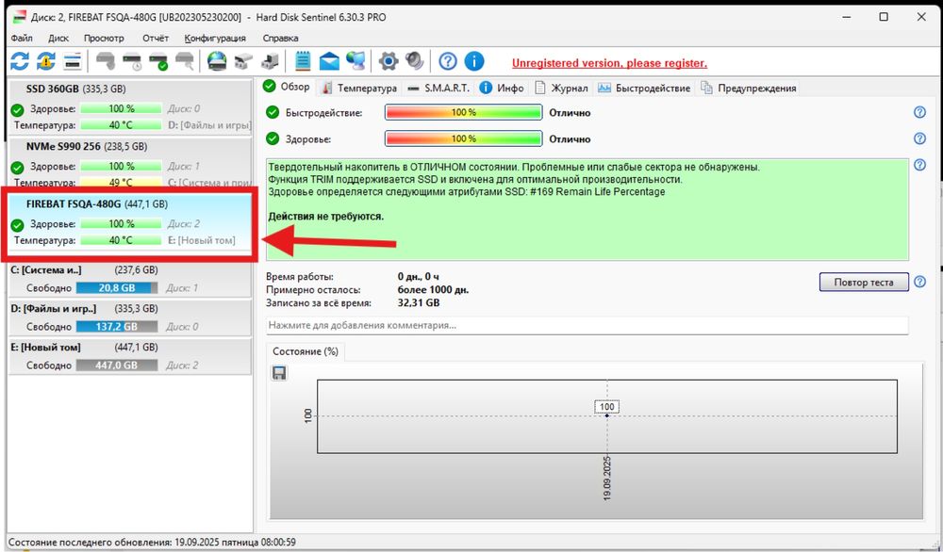This screenshot has width=943, height=552.
Task: Click the help icon next to the Здоровье bar
Action: (x=919, y=138)
